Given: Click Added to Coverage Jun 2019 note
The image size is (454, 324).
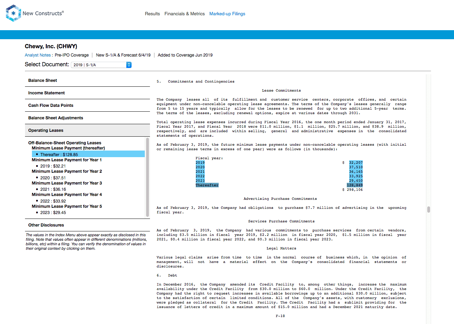Looking at the screenshot, I should (x=185, y=55).
